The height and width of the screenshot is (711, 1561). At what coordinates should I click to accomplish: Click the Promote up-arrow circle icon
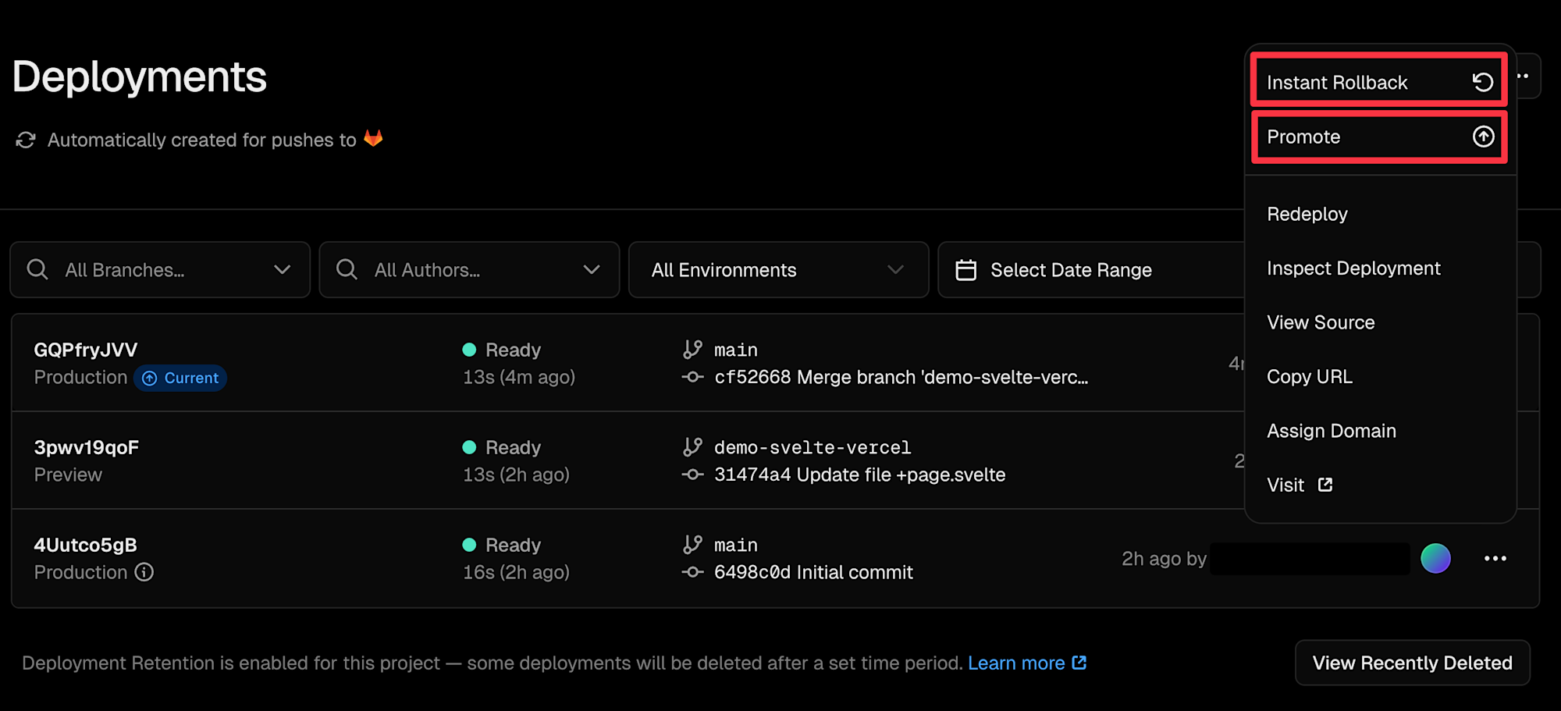[x=1483, y=137]
